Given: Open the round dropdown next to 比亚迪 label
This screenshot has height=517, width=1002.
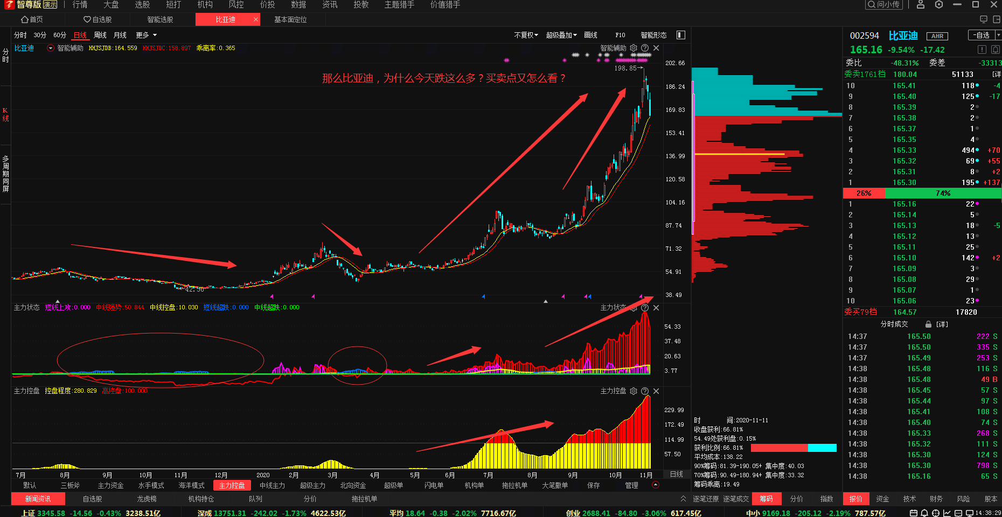Looking at the screenshot, I should [51, 48].
